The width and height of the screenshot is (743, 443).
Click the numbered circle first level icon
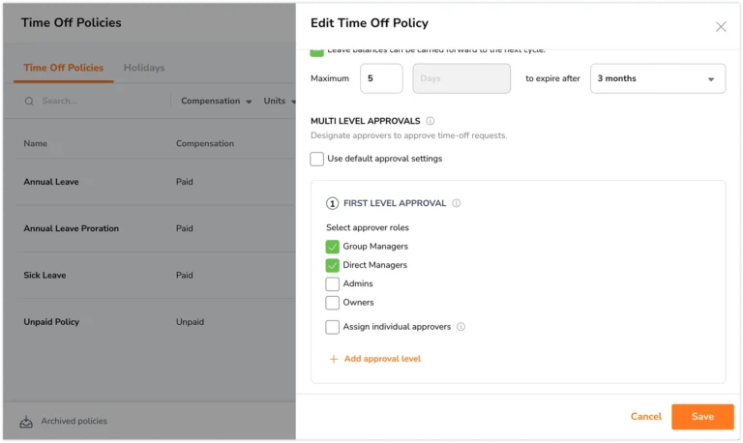332,204
